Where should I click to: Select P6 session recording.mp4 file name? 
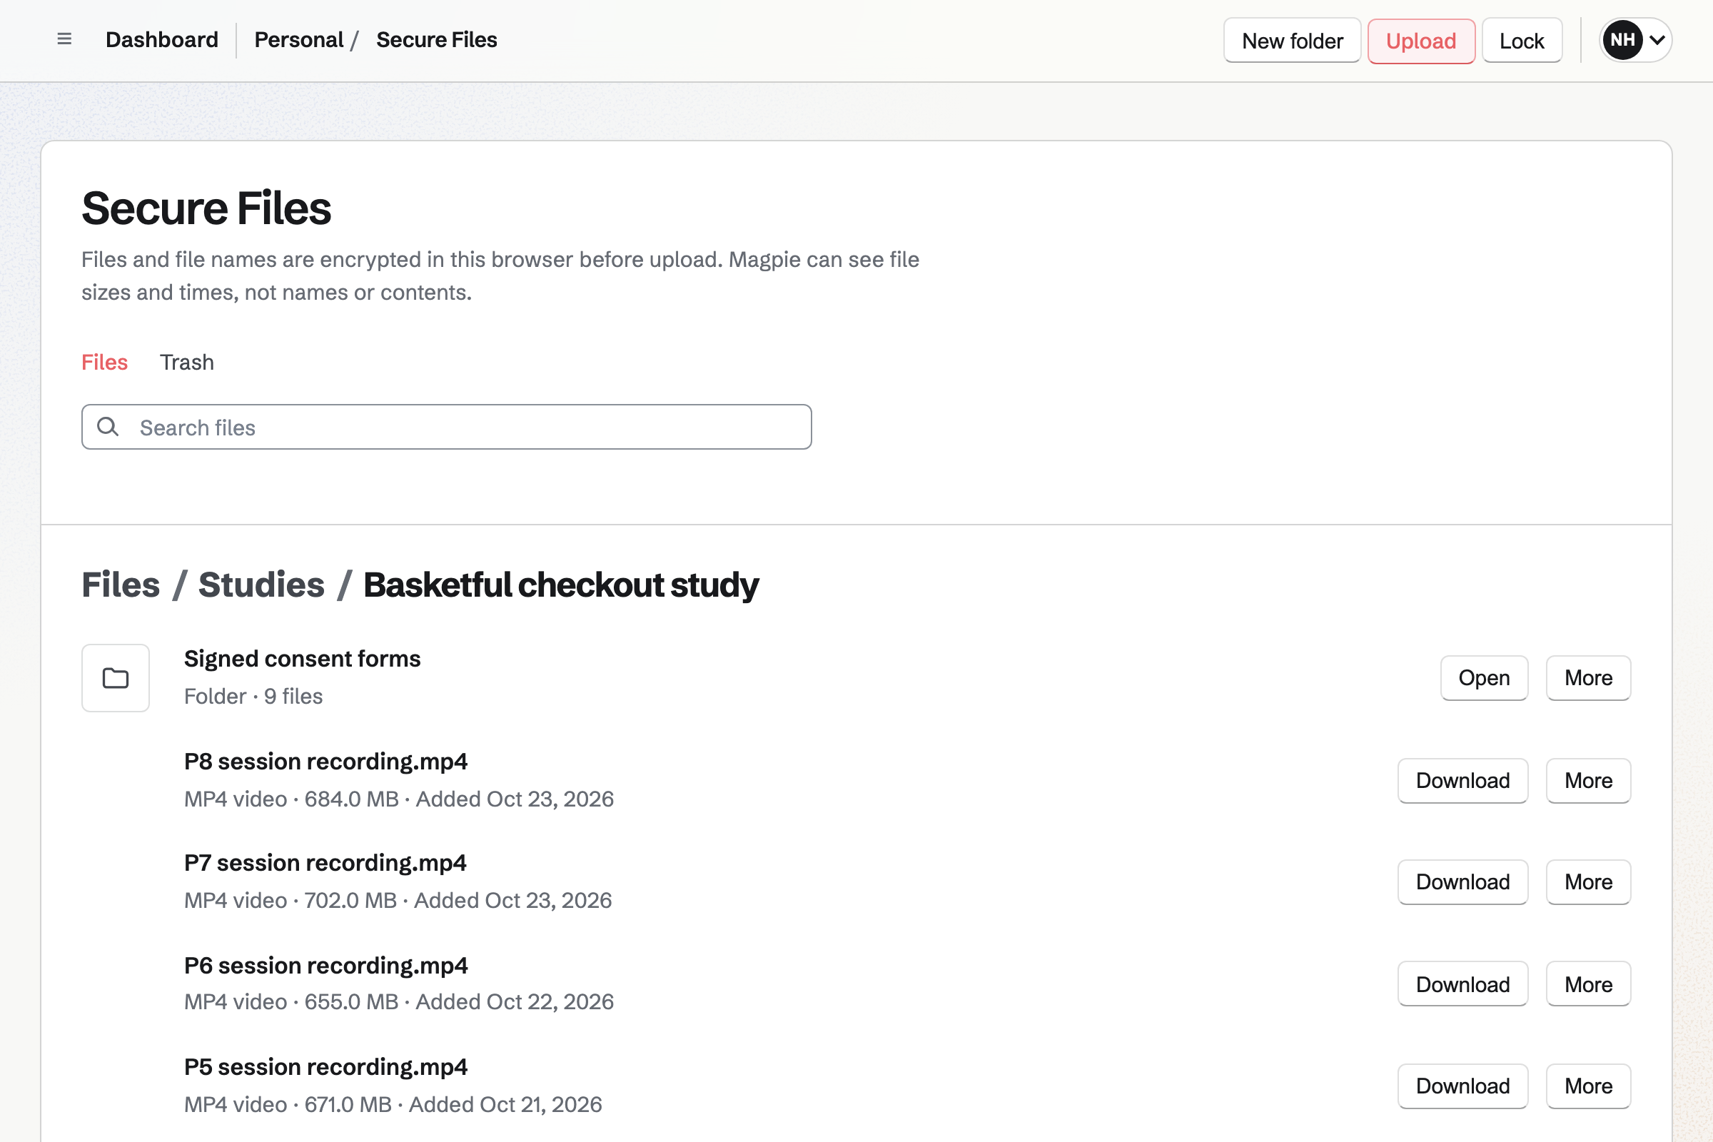coord(325,966)
